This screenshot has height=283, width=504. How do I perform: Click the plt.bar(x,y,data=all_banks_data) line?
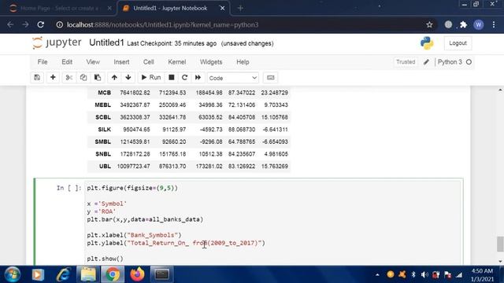[145, 219]
